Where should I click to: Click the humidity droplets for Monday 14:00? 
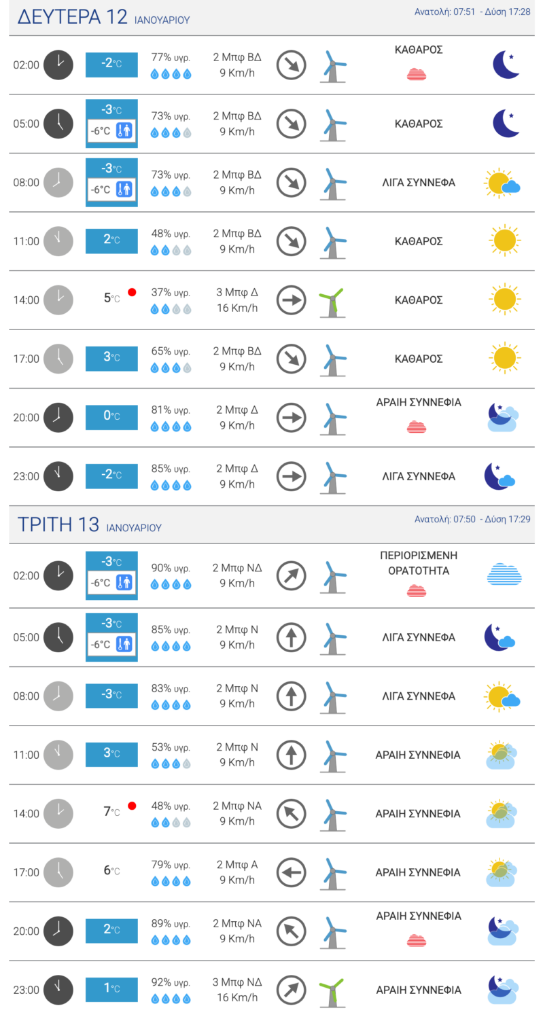[x=171, y=309]
